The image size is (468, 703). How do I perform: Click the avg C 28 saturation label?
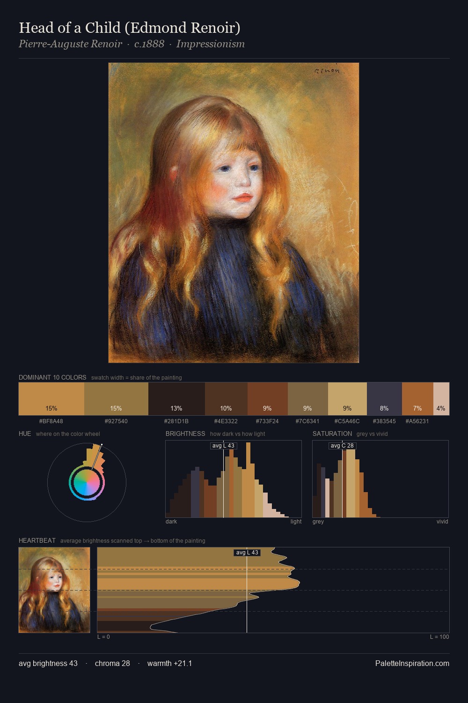tap(342, 446)
